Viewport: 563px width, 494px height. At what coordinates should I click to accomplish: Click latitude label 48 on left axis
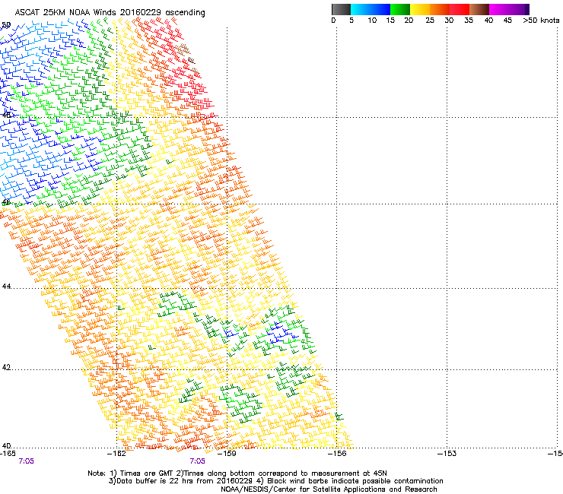6,116
